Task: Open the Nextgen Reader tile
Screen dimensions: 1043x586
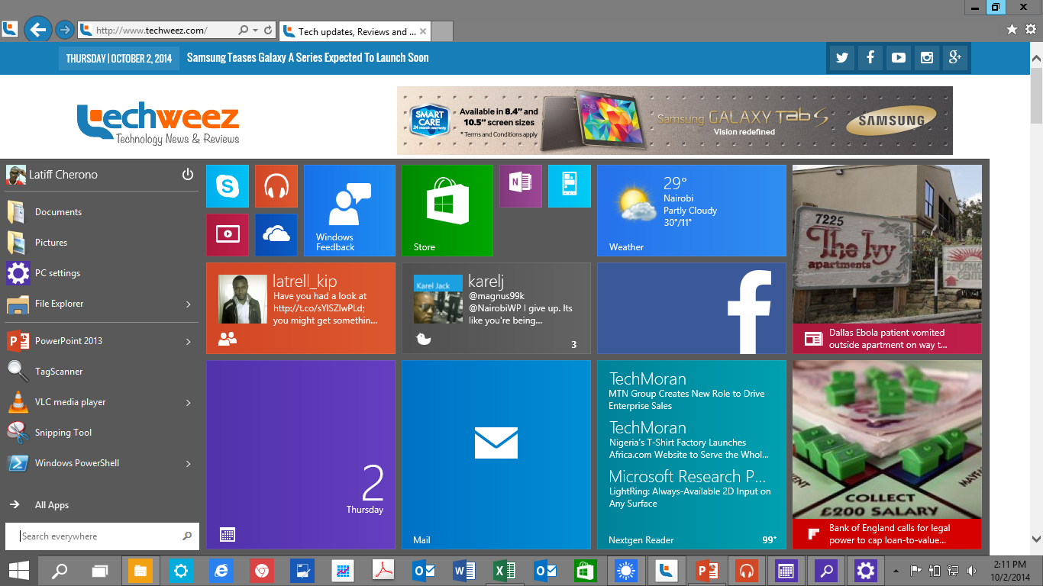Action: pos(692,455)
